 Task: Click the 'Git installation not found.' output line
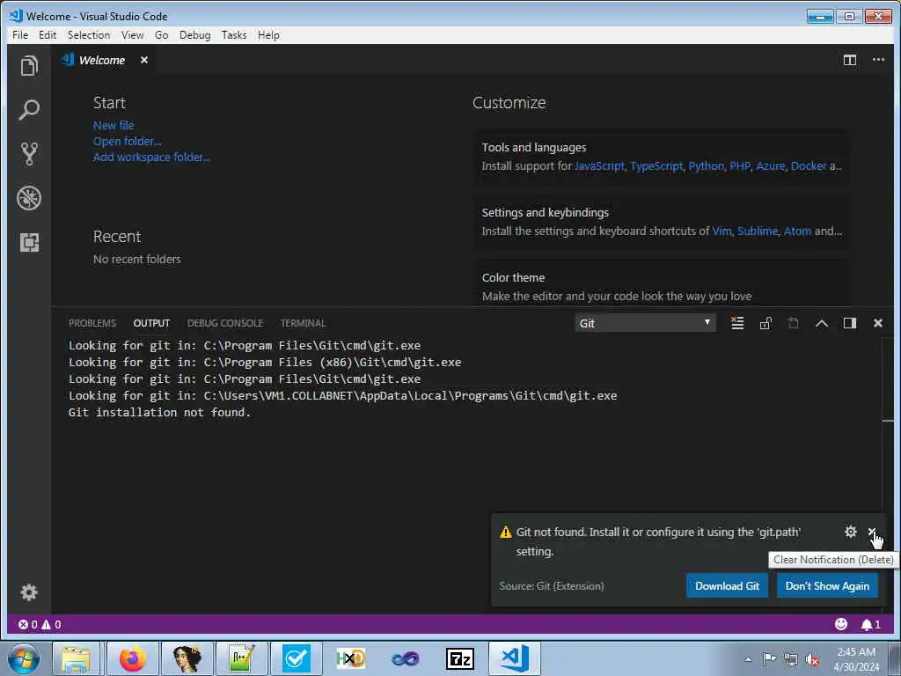click(160, 412)
